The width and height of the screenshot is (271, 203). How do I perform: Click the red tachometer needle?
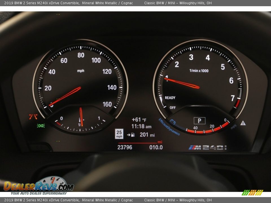pos(182,83)
